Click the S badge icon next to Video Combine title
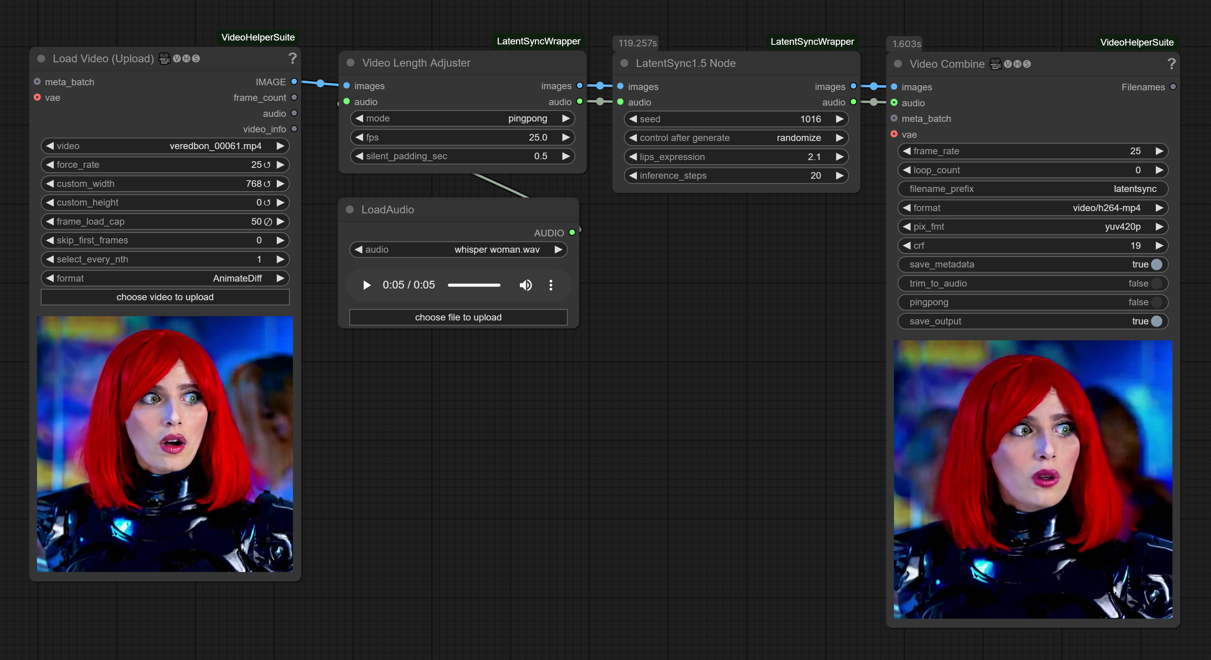The width and height of the screenshot is (1211, 660). (1027, 64)
